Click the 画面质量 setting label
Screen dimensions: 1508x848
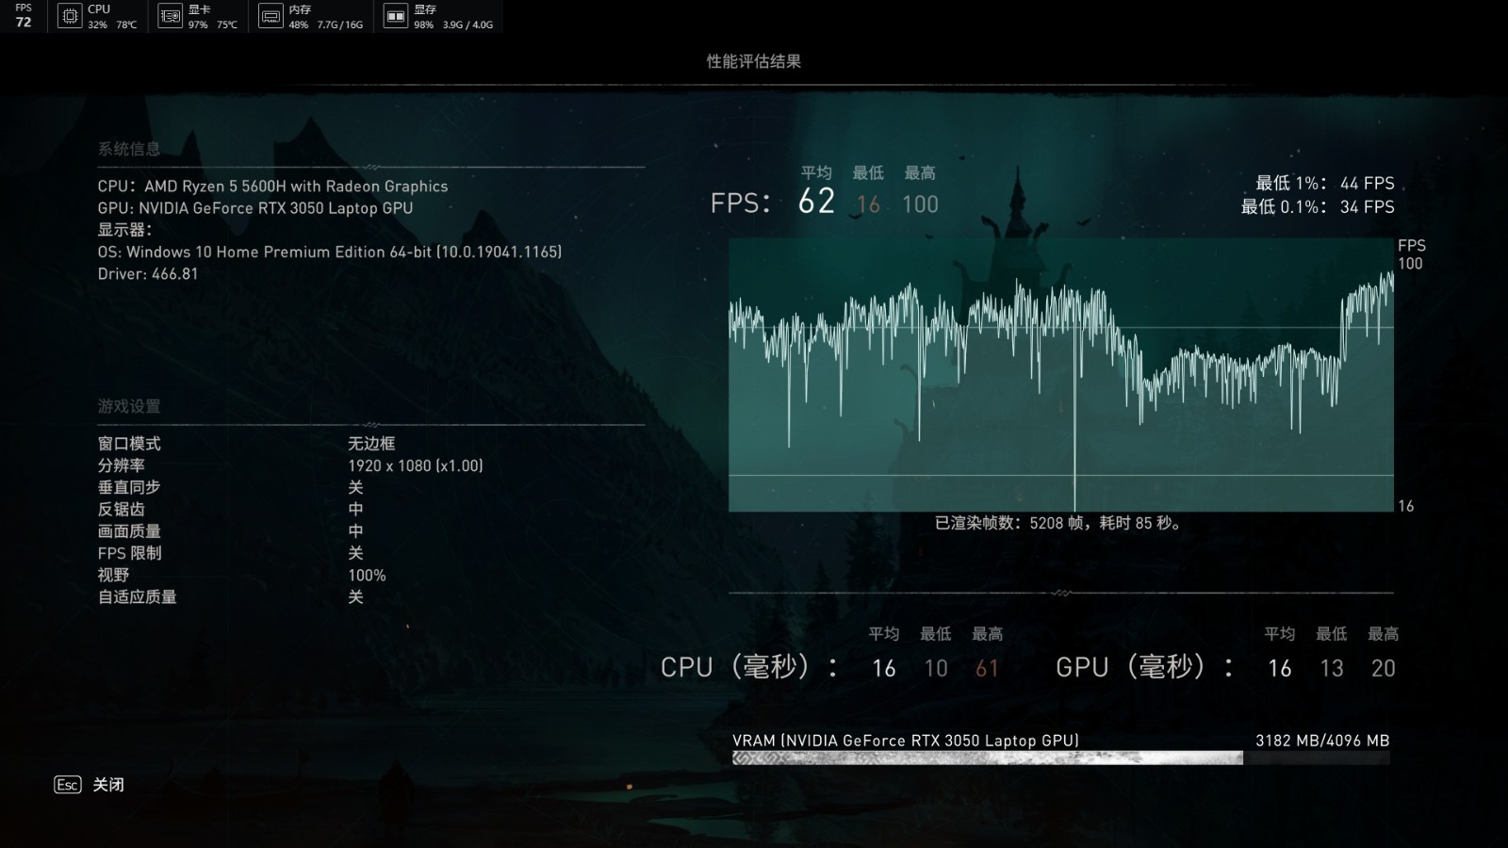[129, 531]
